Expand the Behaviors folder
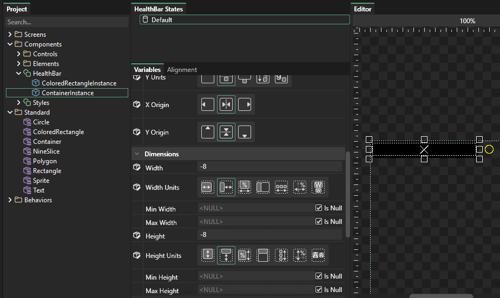Viewport: 500px width, 298px height. pyautogui.click(x=10, y=200)
